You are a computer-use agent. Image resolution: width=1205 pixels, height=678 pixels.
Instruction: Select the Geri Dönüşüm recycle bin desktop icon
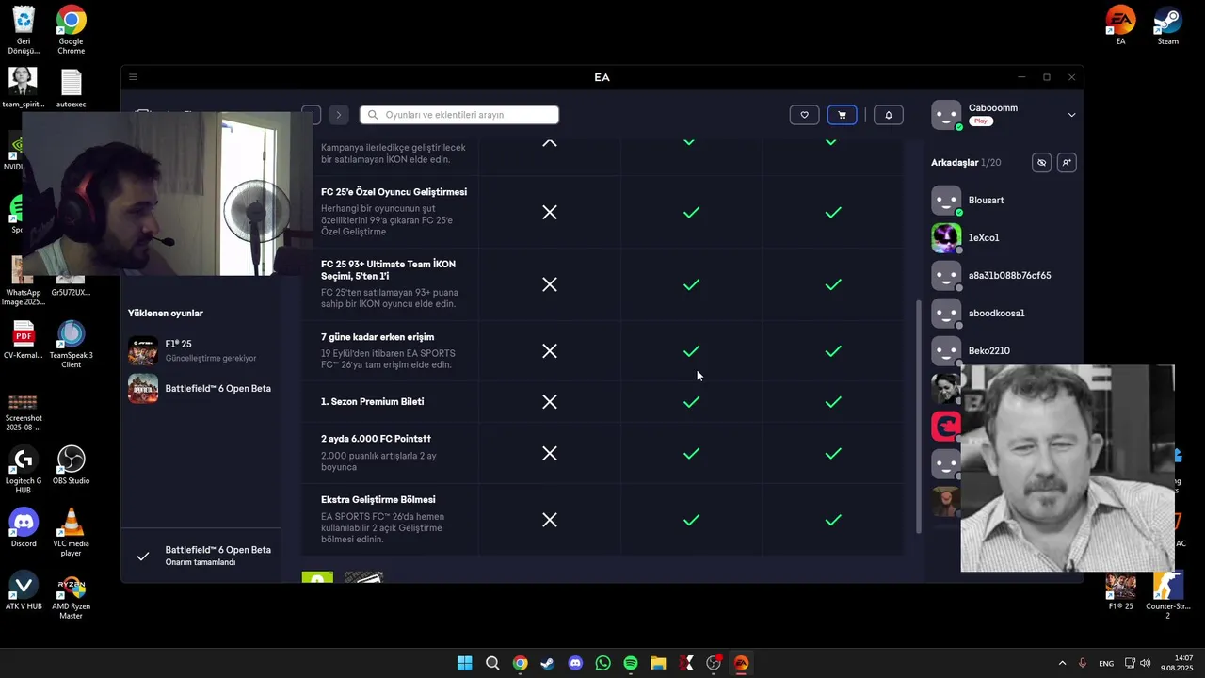(24, 30)
